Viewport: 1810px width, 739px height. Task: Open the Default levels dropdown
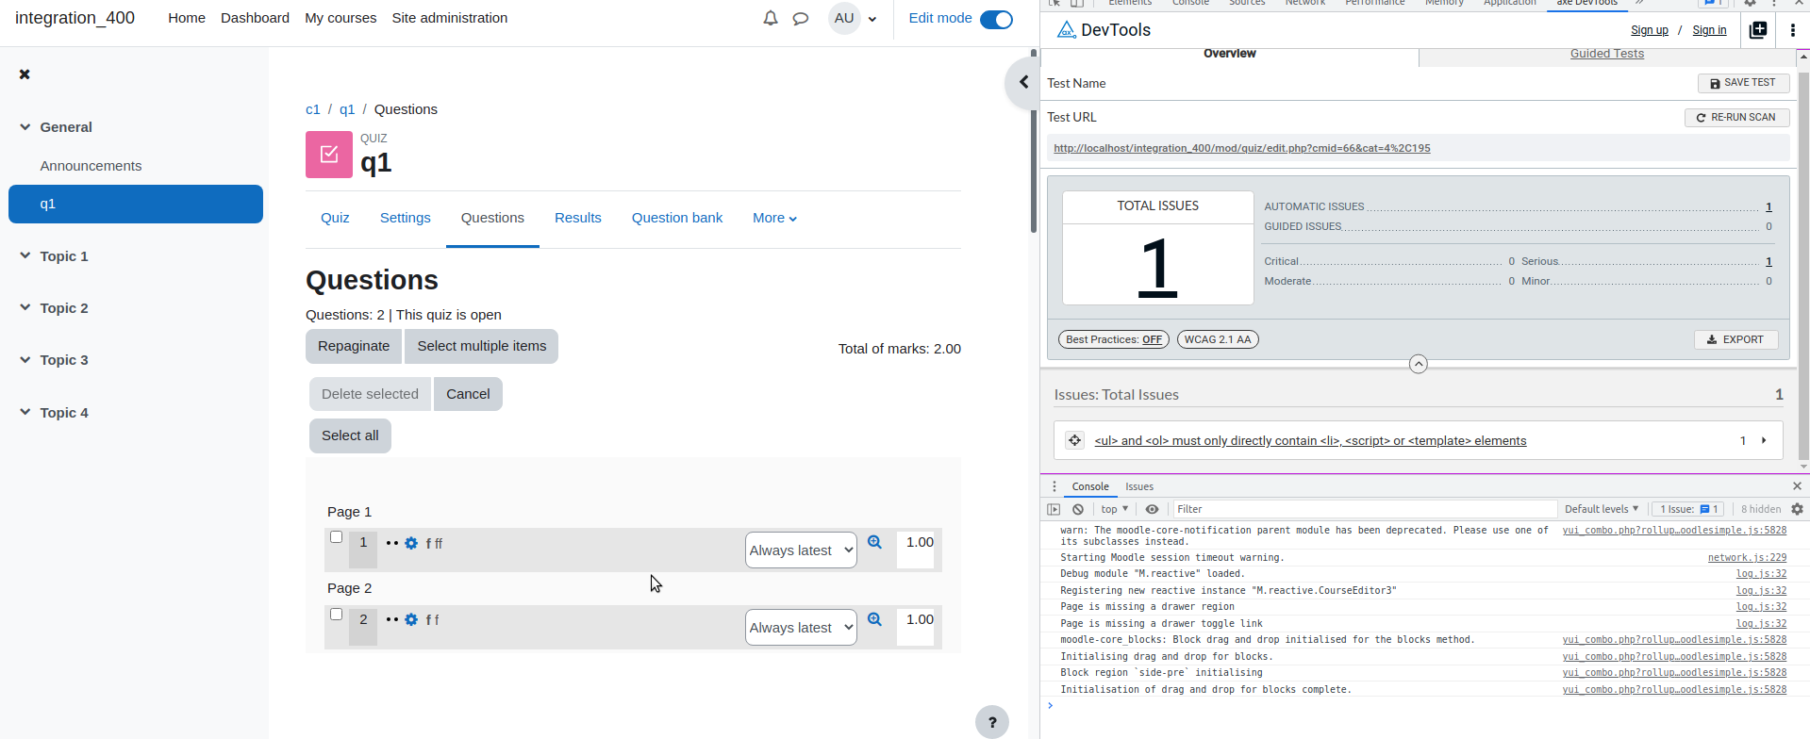click(x=1602, y=509)
